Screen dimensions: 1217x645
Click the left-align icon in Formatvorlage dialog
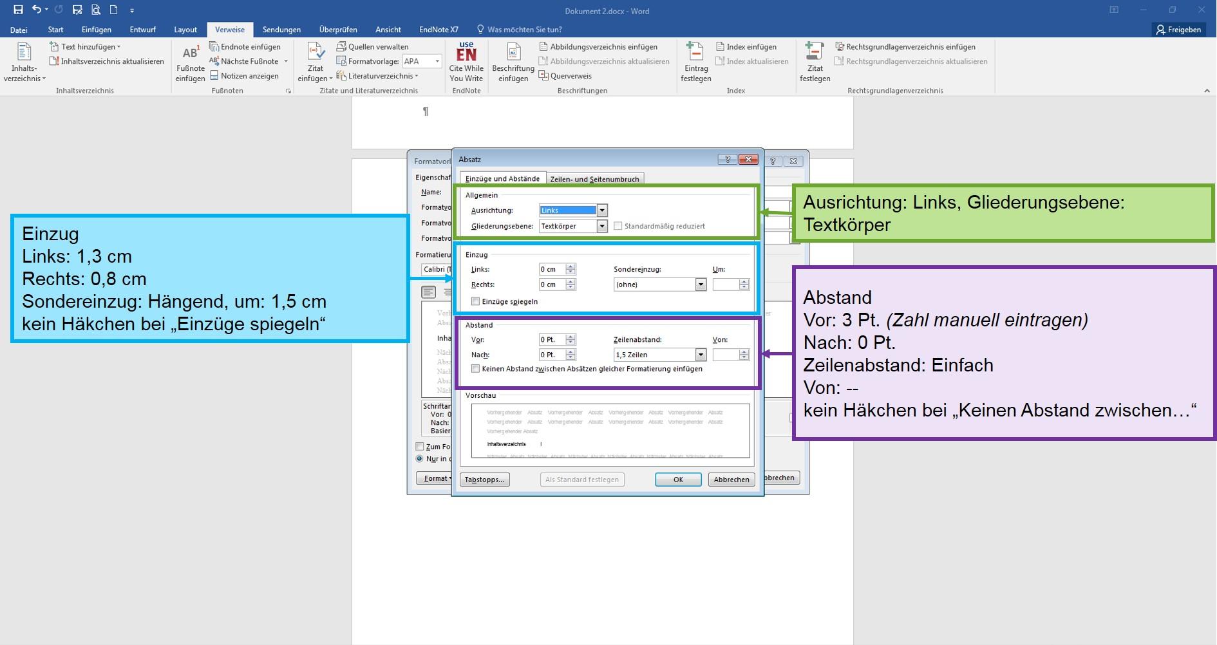428,292
